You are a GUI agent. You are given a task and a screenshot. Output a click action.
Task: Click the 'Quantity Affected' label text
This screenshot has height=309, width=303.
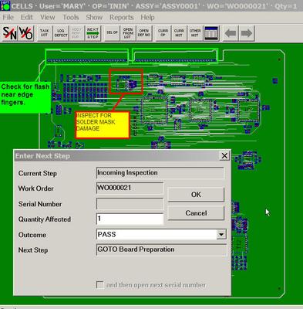coord(45,219)
